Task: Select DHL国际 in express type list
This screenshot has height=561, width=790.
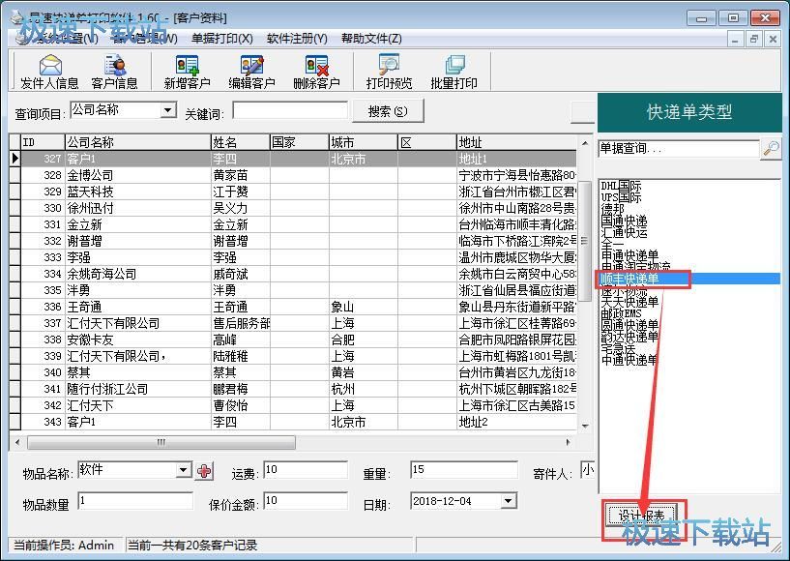Action: [x=621, y=186]
